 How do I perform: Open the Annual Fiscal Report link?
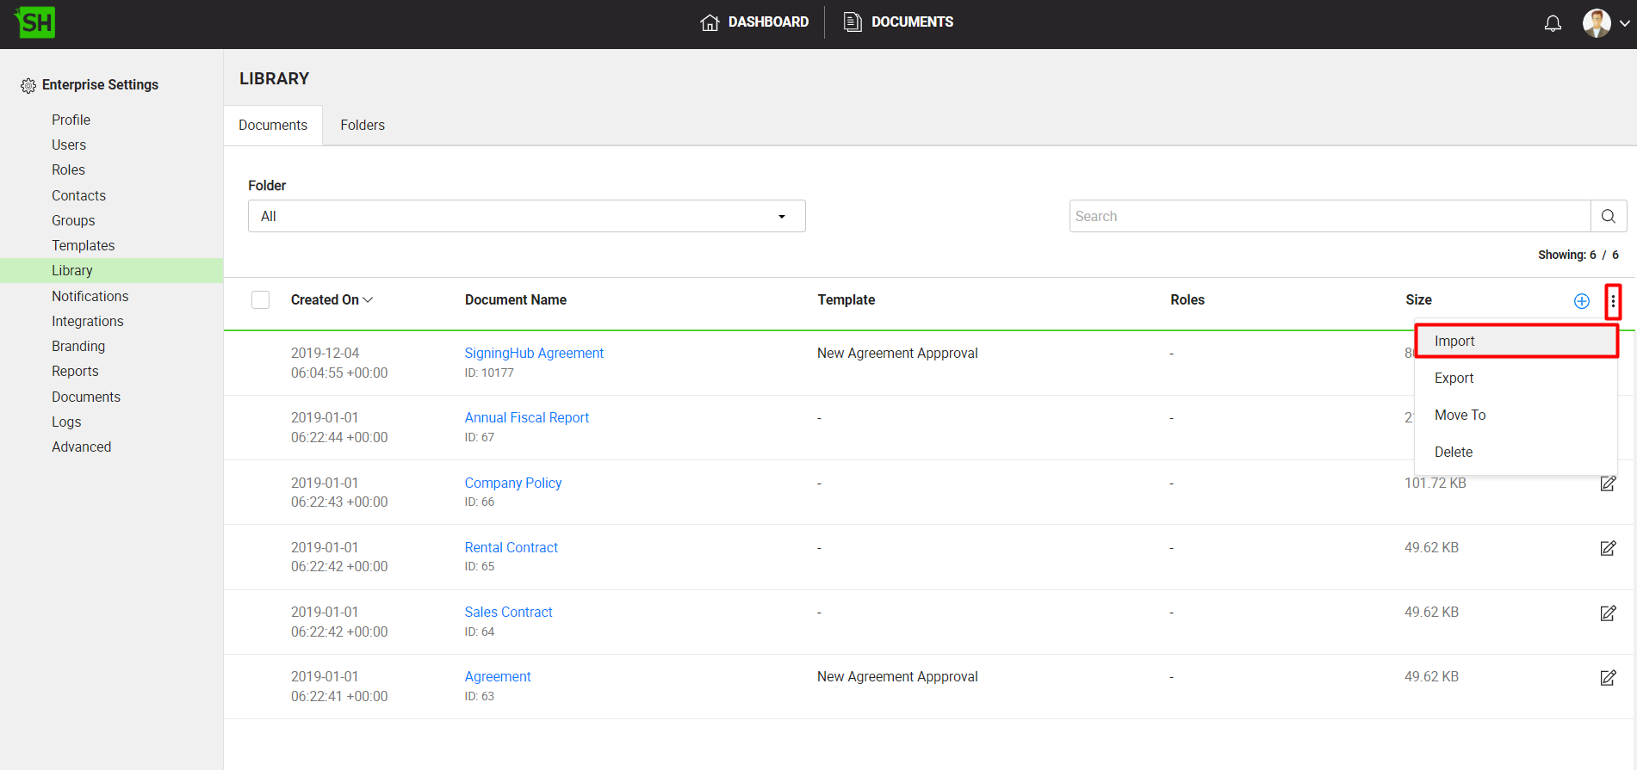[x=526, y=418]
